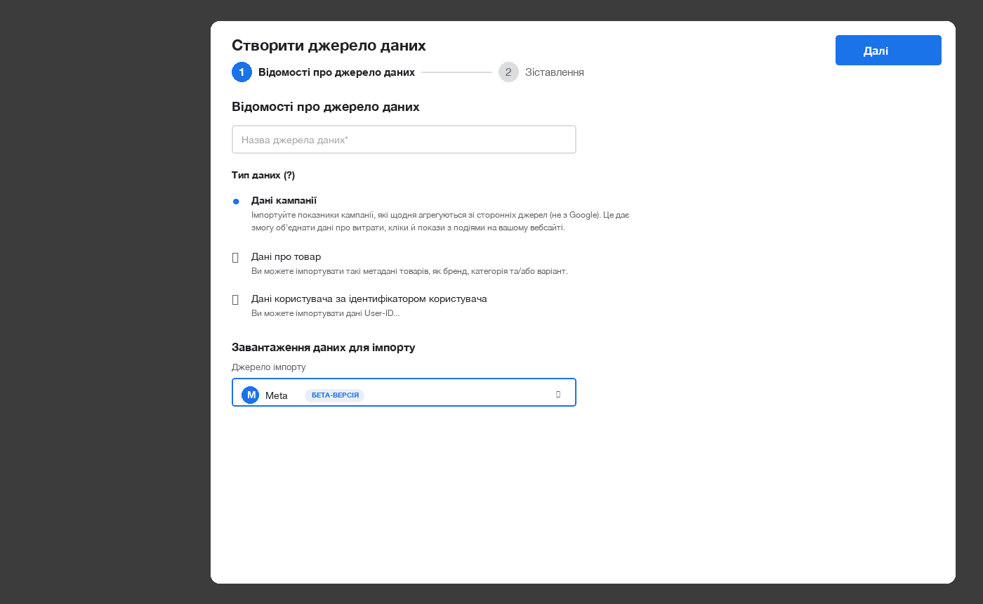Click the Дані про товар description text
983x604 pixels.
[x=409, y=271]
